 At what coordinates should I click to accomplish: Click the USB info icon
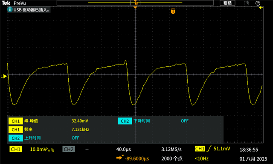click(x=10, y=9)
